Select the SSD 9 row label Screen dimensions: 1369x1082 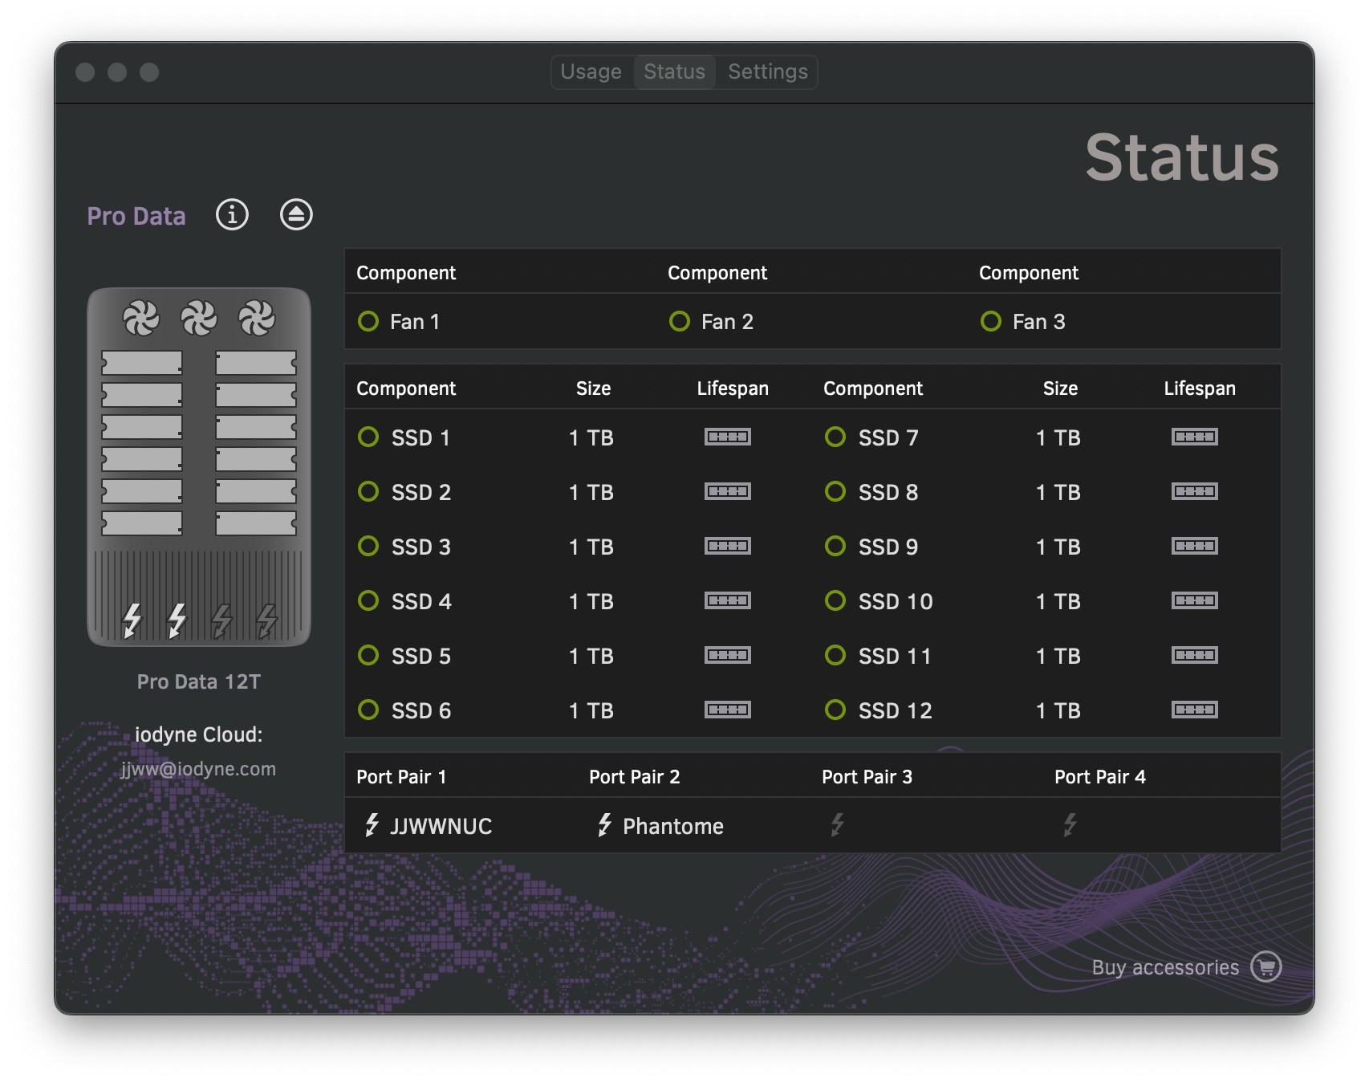(888, 547)
